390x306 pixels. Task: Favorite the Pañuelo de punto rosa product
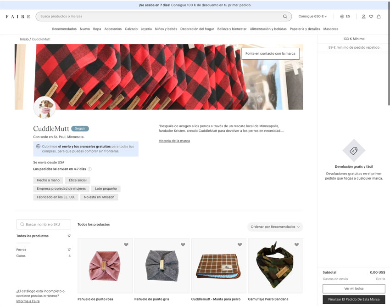click(x=126, y=245)
